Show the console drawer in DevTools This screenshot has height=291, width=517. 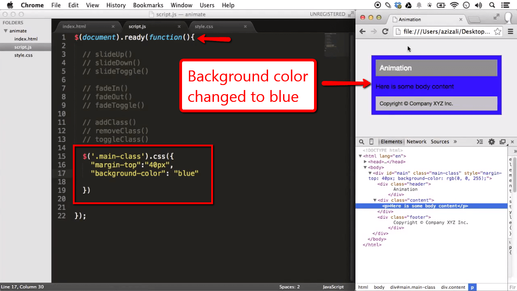[480, 141]
